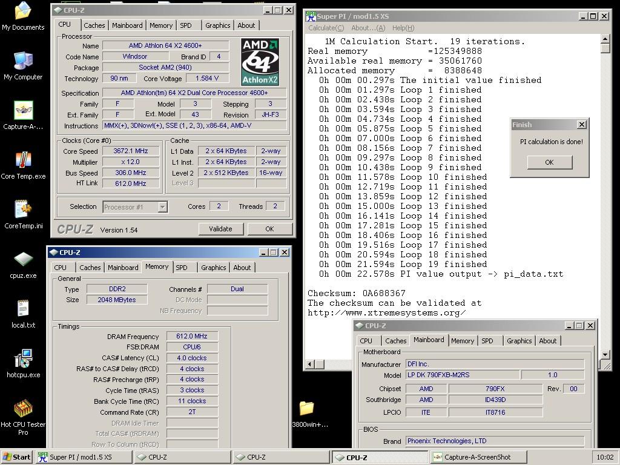Click the BIOS Brand Phoenix Technologies, LTD
Screen dimensions: 620x465
click(x=495, y=441)
